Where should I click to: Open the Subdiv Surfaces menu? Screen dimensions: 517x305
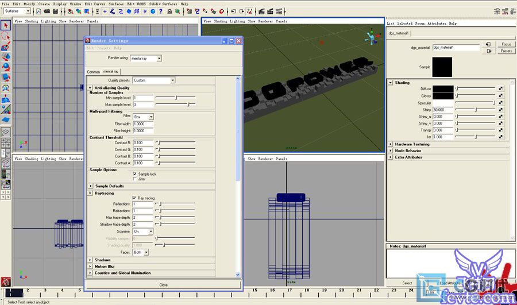[x=163, y=4]
